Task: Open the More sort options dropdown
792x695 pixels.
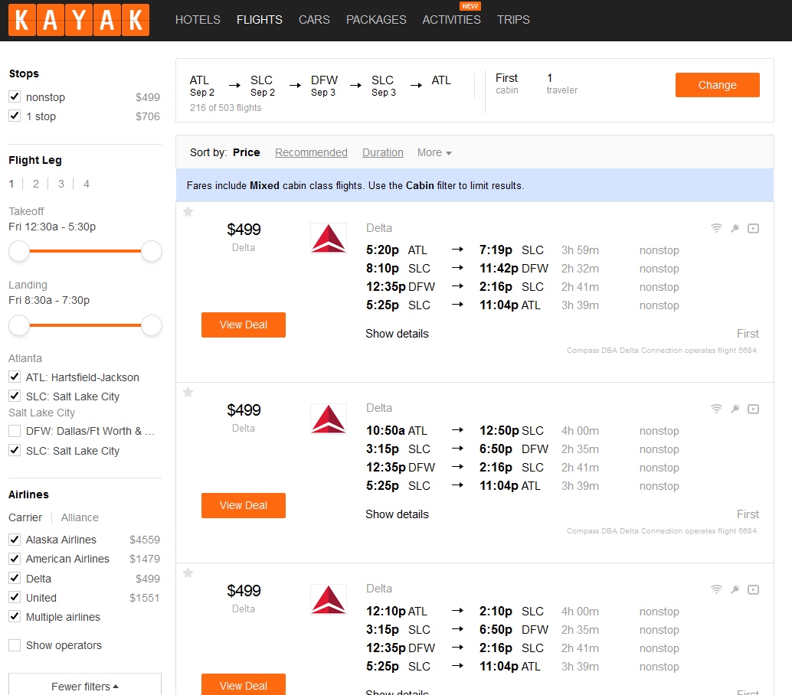Action: [434, 152]
